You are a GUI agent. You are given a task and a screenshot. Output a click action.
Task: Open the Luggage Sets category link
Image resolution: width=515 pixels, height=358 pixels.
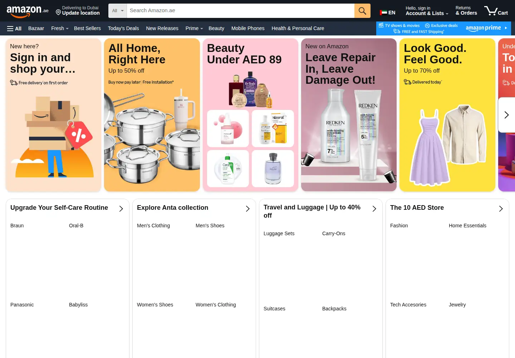[x=279, y=233]
